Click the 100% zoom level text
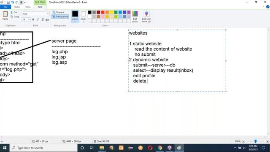 [x=238, y=141]
